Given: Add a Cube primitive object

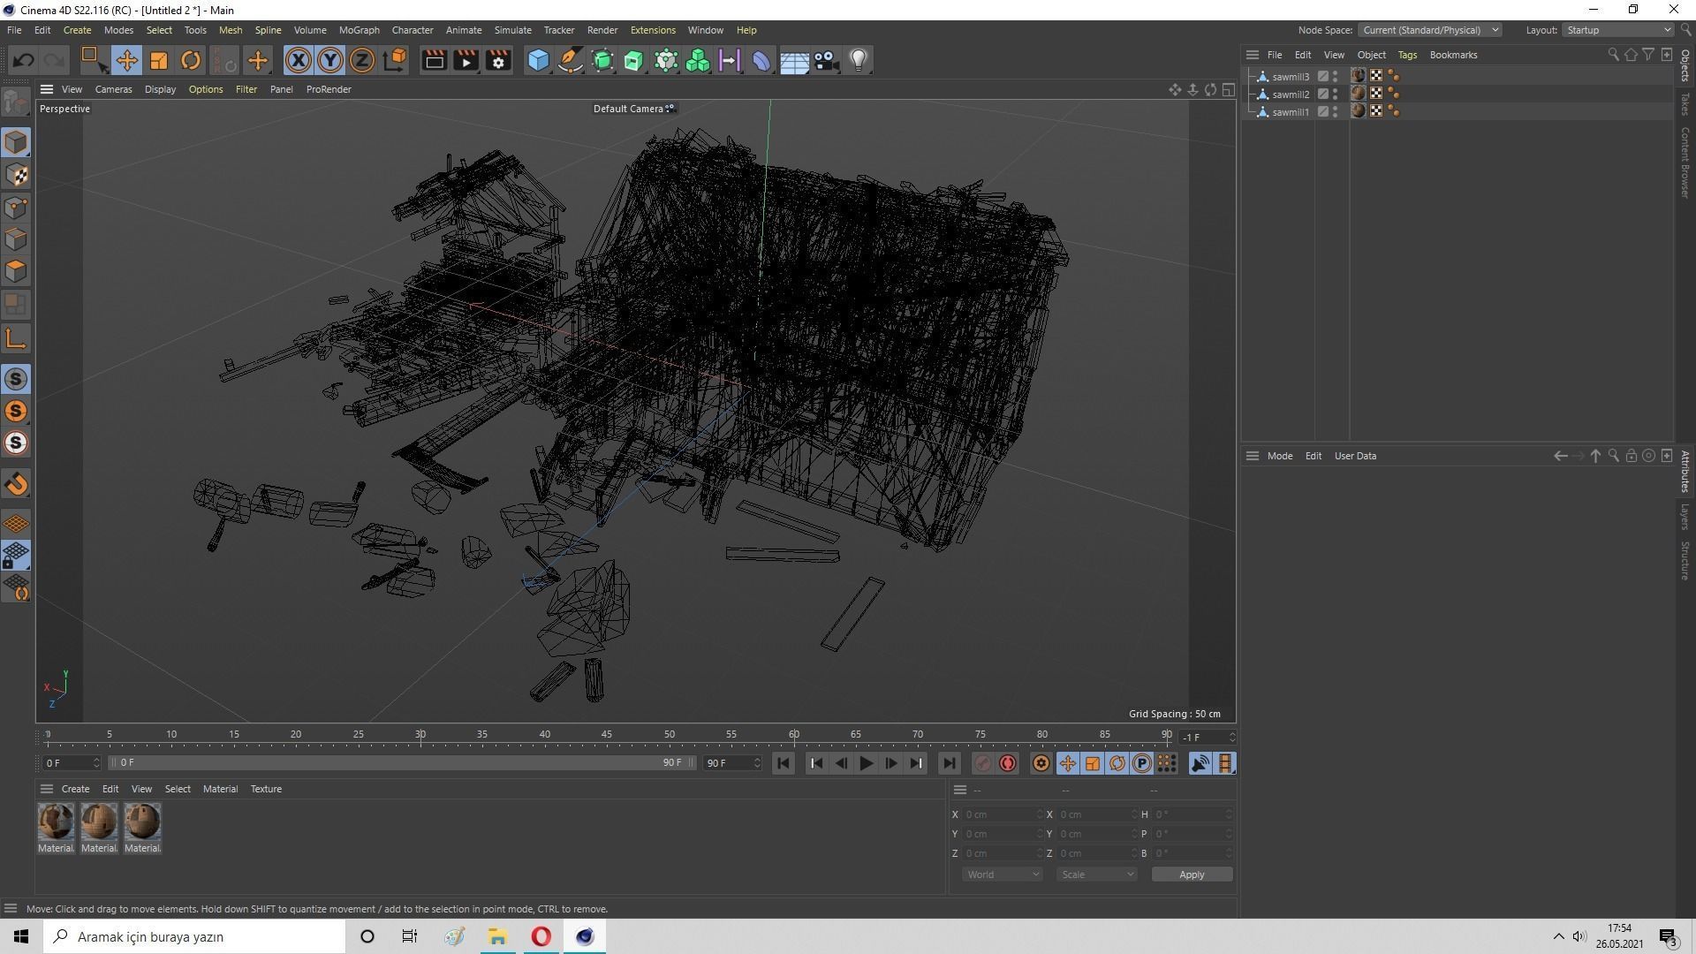Looking at the screenshot, I should pyautogui.click(x=538, y=60).
